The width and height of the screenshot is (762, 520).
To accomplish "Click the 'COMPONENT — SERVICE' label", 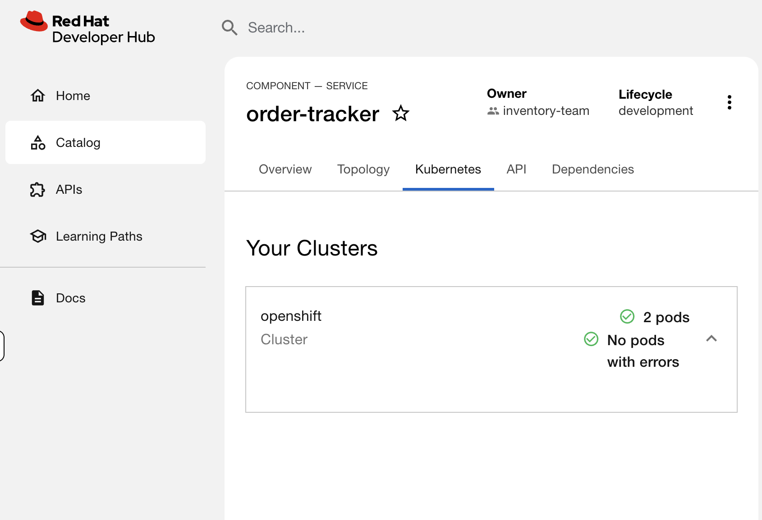I will click(x=307, y=86).
